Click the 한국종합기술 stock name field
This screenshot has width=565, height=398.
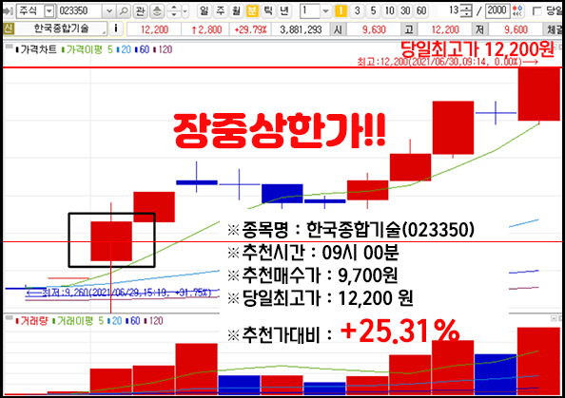point(61,28)
